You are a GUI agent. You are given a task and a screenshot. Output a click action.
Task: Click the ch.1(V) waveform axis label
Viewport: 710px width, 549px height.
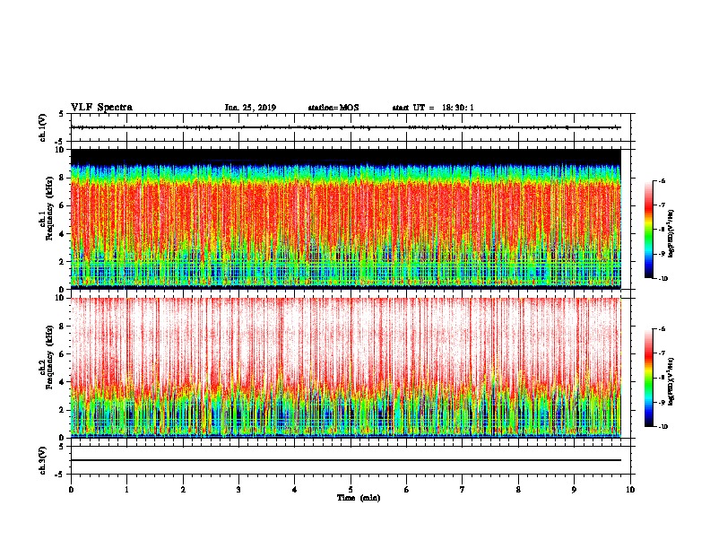click(42, 127)
